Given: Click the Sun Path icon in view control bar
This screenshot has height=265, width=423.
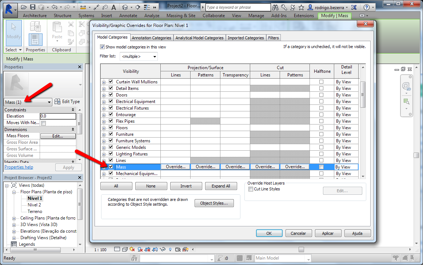Looking at the screenshot, I should coord(132,249).
